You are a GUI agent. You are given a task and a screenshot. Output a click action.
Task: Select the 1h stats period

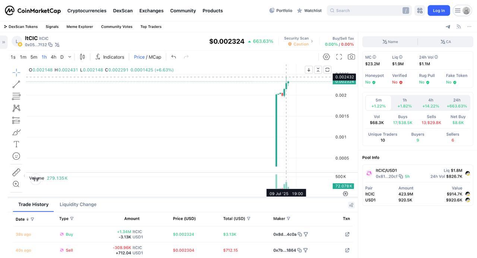click(x=405, y=103)
